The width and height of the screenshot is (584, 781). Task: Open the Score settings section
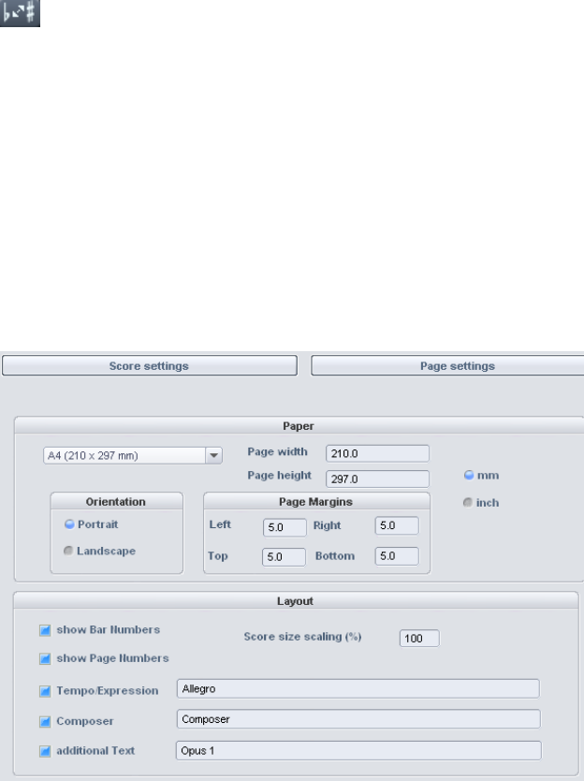point(150,365)
